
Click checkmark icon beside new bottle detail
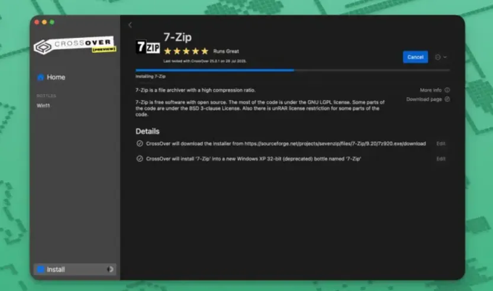coord(140,159)
